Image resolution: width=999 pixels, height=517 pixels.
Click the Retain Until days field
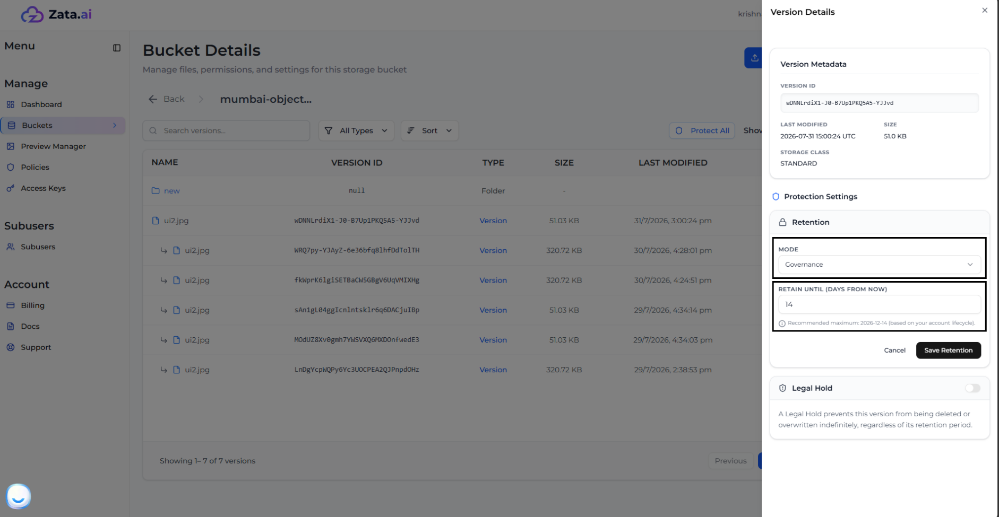880,304
